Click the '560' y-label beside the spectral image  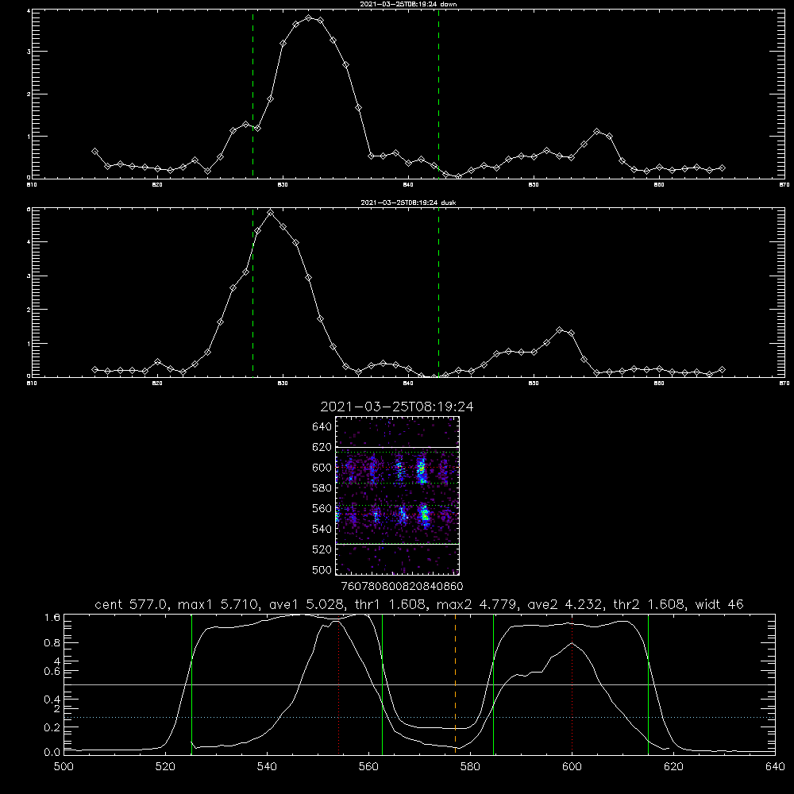coord(322,508)
